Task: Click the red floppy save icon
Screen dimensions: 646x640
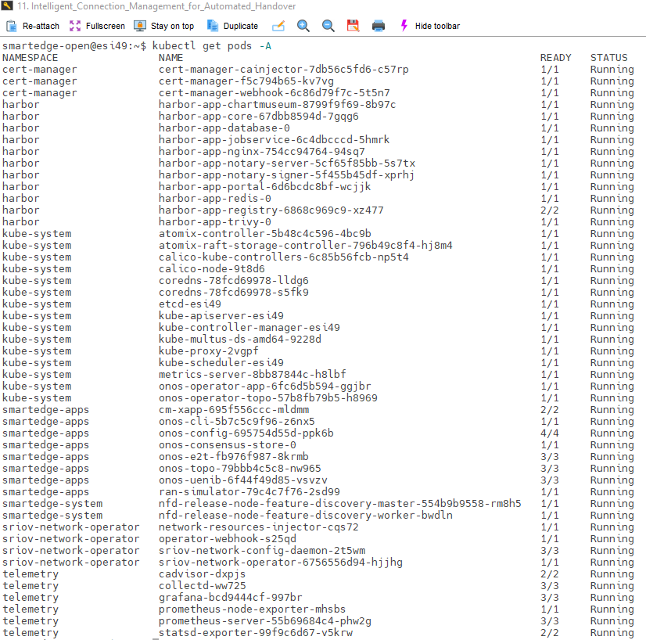Action: point(353,26)
